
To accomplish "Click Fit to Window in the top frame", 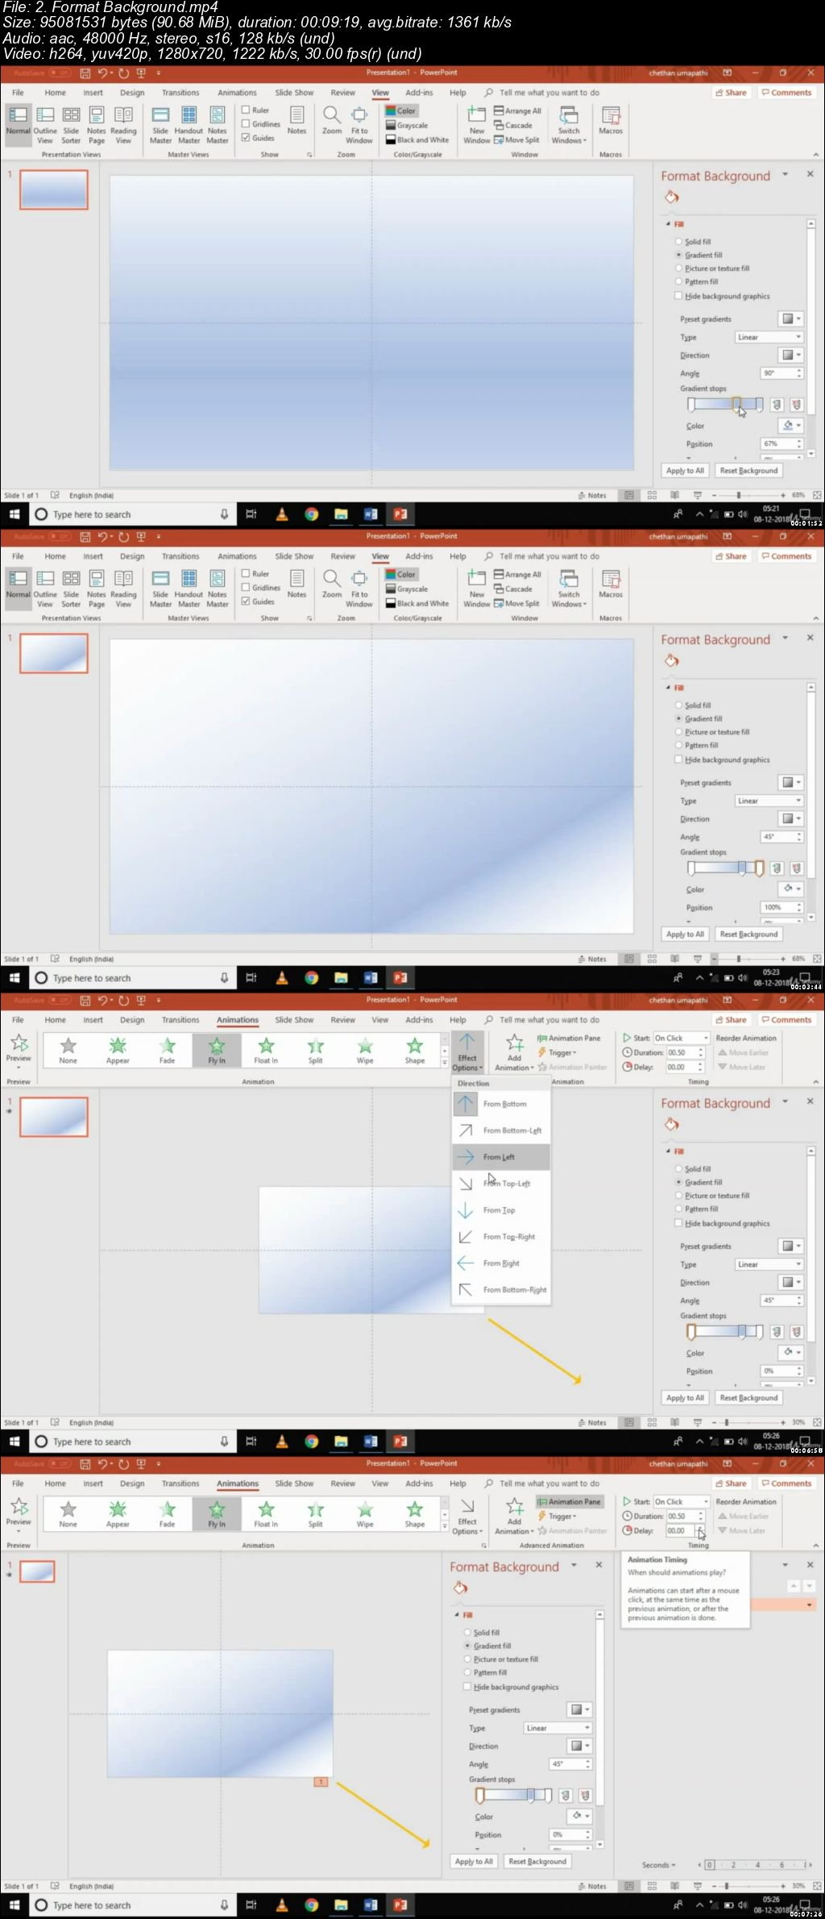I will coord(359,125).
